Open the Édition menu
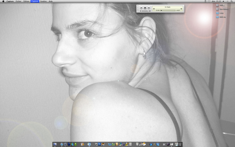The height and width of the screenshot is (147, 235). 26,1
